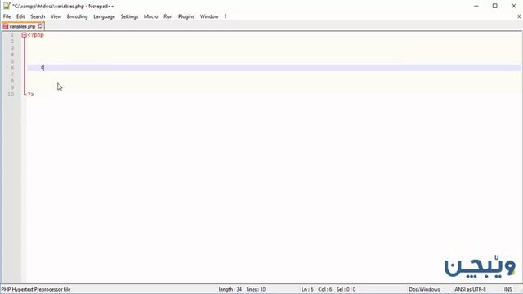The width and height of the screenshot is (523, 294).
Task: Toggle the INS insert mode indicator
Action: [507, 289]
